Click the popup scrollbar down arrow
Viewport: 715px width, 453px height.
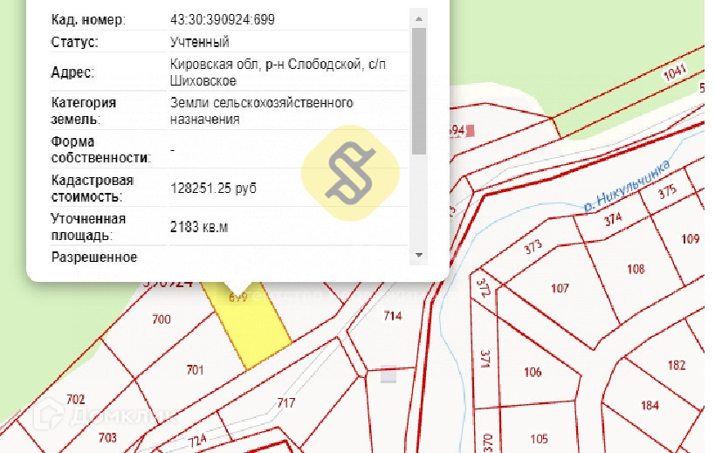[x=418, y=255]
